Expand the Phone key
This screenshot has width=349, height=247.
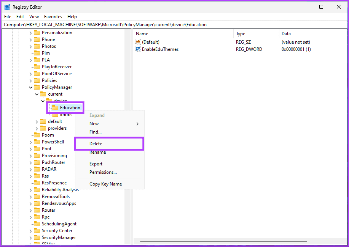pyautogui.click(x=31, y=39)
